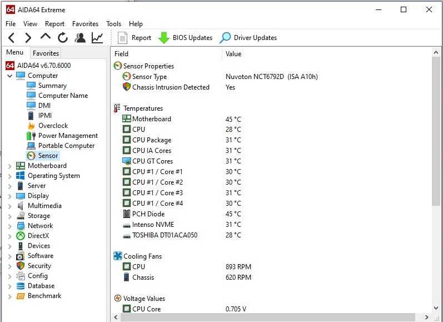The image size is (443, 322).
Task: Expand the Database tree node
Action: 10,286
